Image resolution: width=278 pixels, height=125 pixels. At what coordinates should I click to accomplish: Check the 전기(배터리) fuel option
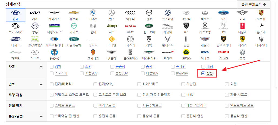(51, 84)
